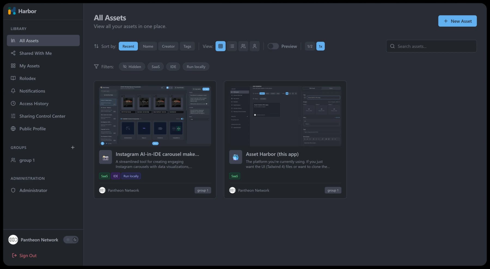490x269 pixels.
Task: Open the Sharing Control Center page
Action: tap(42, 116)
